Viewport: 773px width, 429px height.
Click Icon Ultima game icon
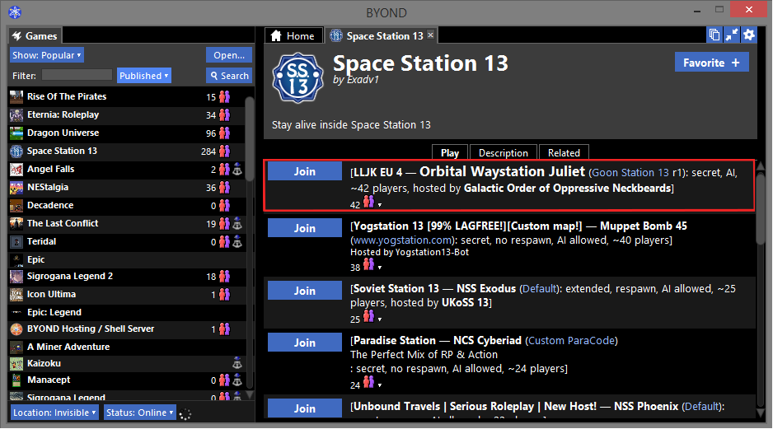tap(16, 295)
